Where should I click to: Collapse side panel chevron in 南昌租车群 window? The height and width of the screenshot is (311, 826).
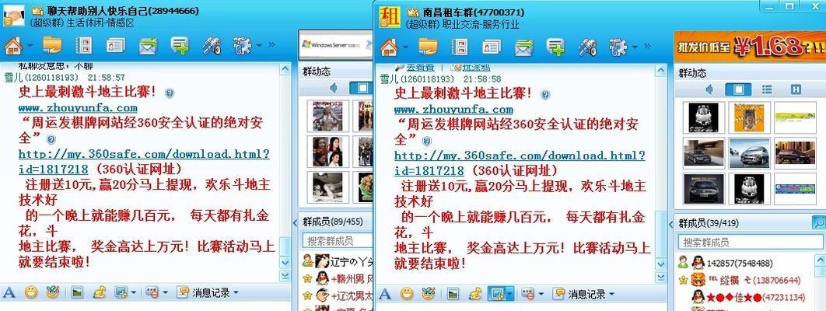click(x=670, y=225)
